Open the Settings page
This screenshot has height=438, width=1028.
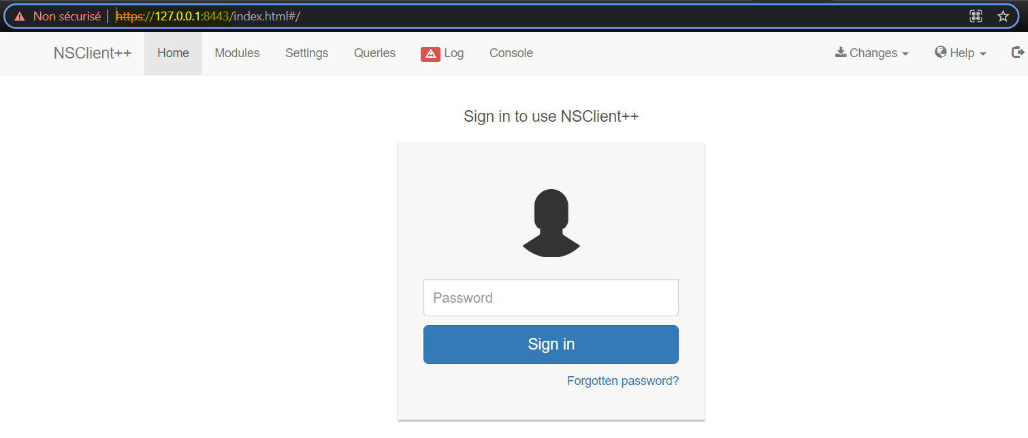click(x=306, y=53)
